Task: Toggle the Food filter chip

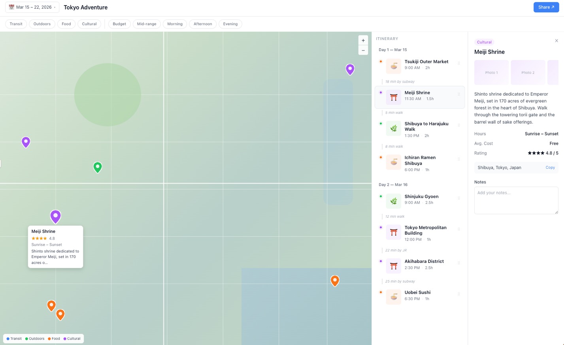Action: [x=66, y=24]
